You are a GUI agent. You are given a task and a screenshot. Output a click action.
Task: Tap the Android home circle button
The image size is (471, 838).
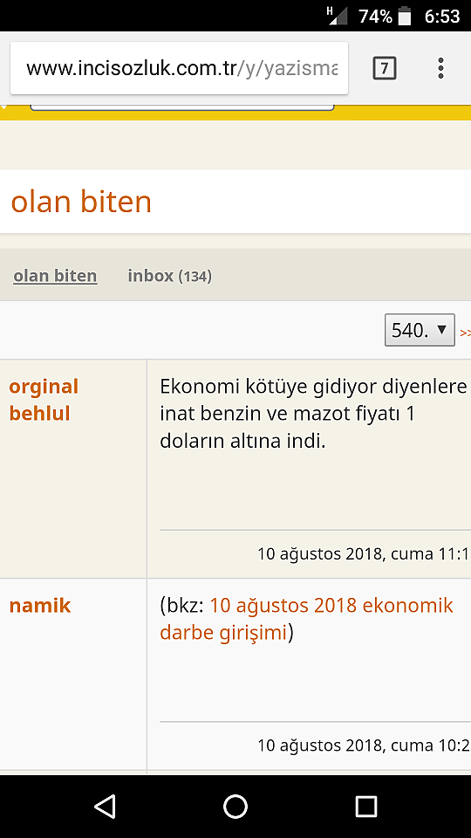(235, 807)
